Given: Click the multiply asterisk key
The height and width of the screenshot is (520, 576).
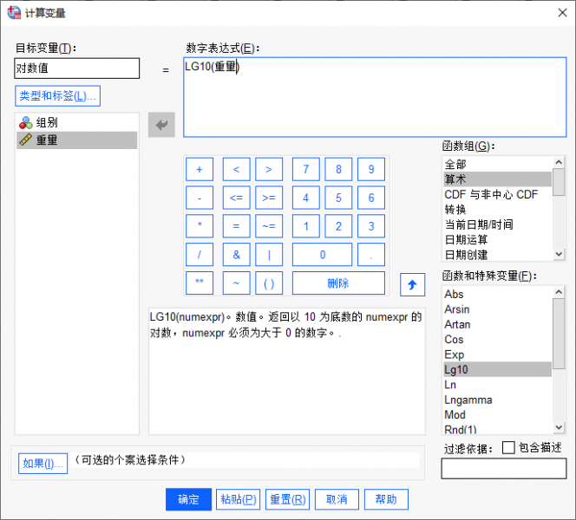Looking at the screenshot, I should click(200, 226).
